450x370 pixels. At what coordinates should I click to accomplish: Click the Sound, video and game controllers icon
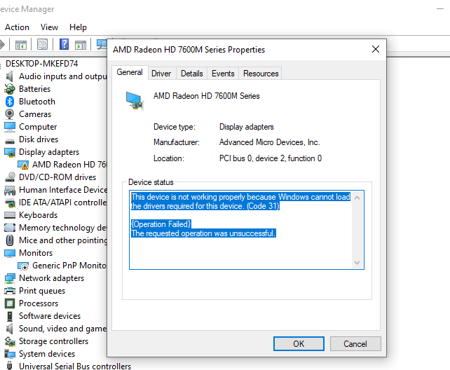click(10, 329)
